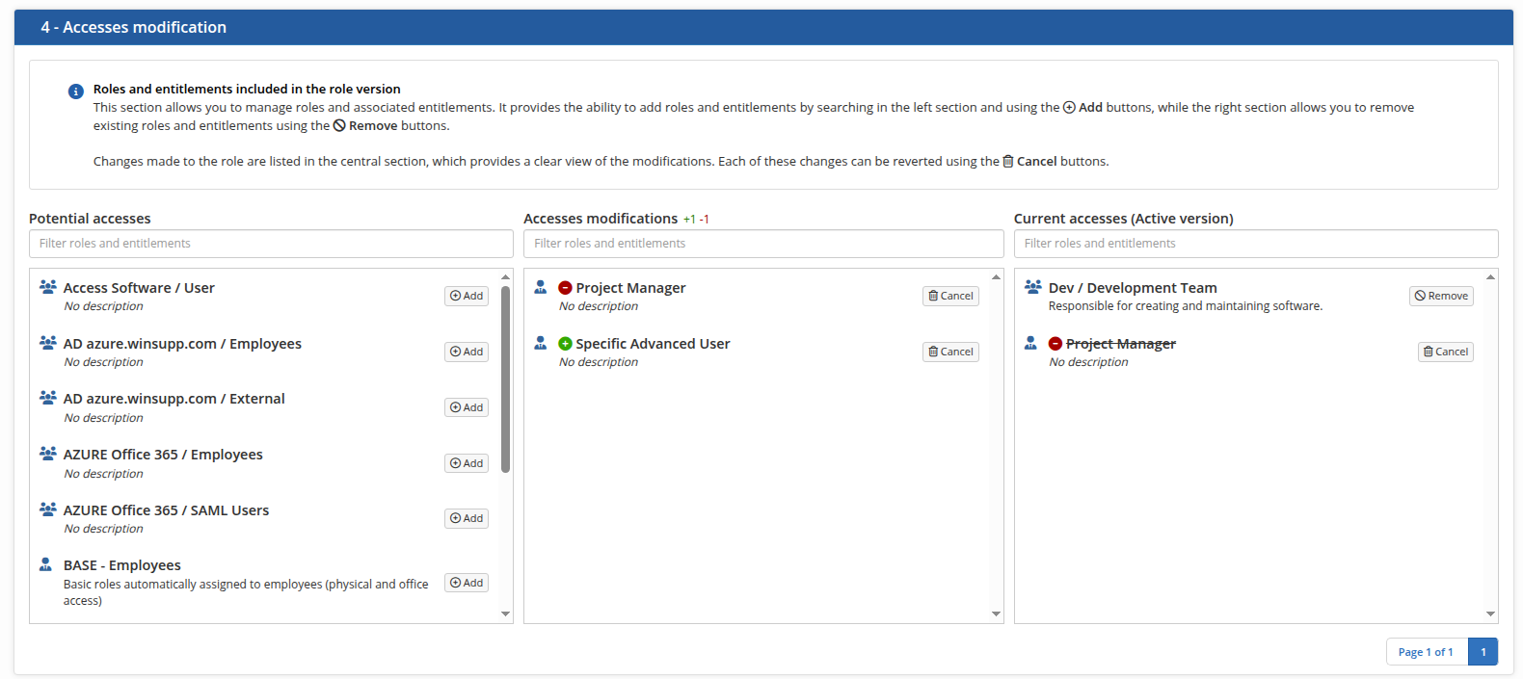Screen dimensions: 1523x679
Task: Click the info icon beside section description
Action: [75, 91]
